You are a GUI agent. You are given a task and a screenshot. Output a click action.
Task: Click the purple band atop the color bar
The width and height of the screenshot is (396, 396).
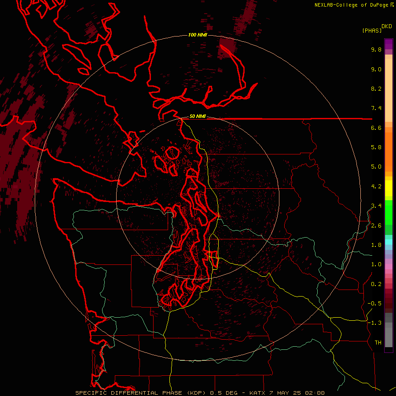(389, 44)
